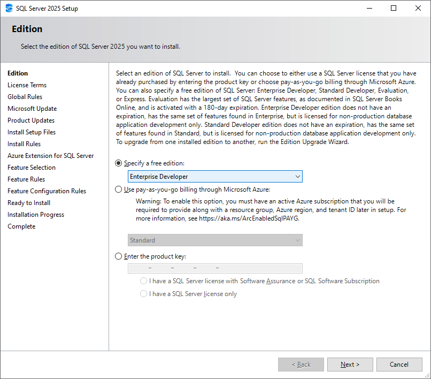Screen dimensions: 431x379
Task: Select the License Terms step
Action: (27, 85)
